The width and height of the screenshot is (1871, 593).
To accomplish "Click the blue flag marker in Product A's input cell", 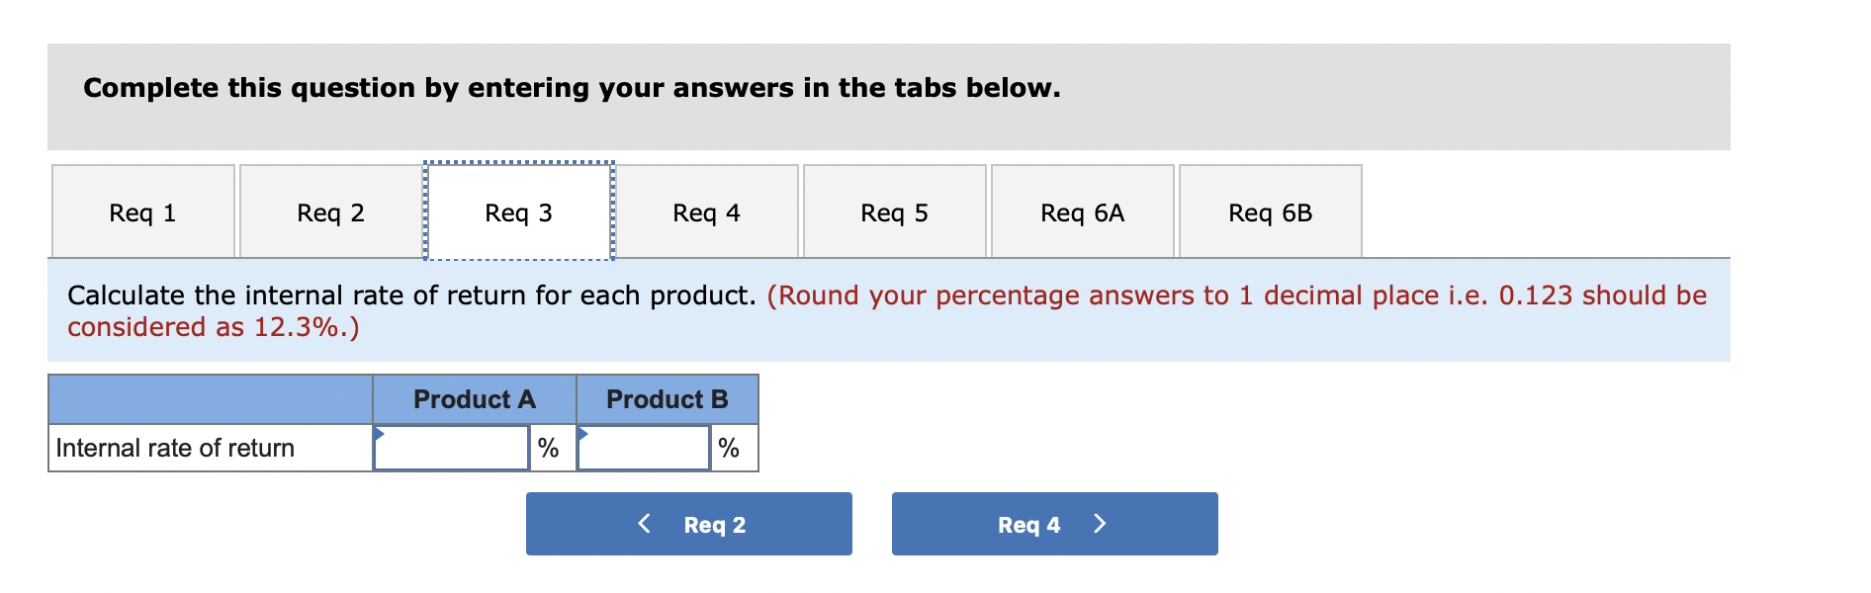I will pos(379,435).
